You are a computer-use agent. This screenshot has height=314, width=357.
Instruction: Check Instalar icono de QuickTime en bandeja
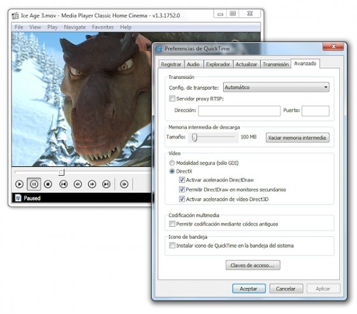pyautogui.click(x=172, y=245)
